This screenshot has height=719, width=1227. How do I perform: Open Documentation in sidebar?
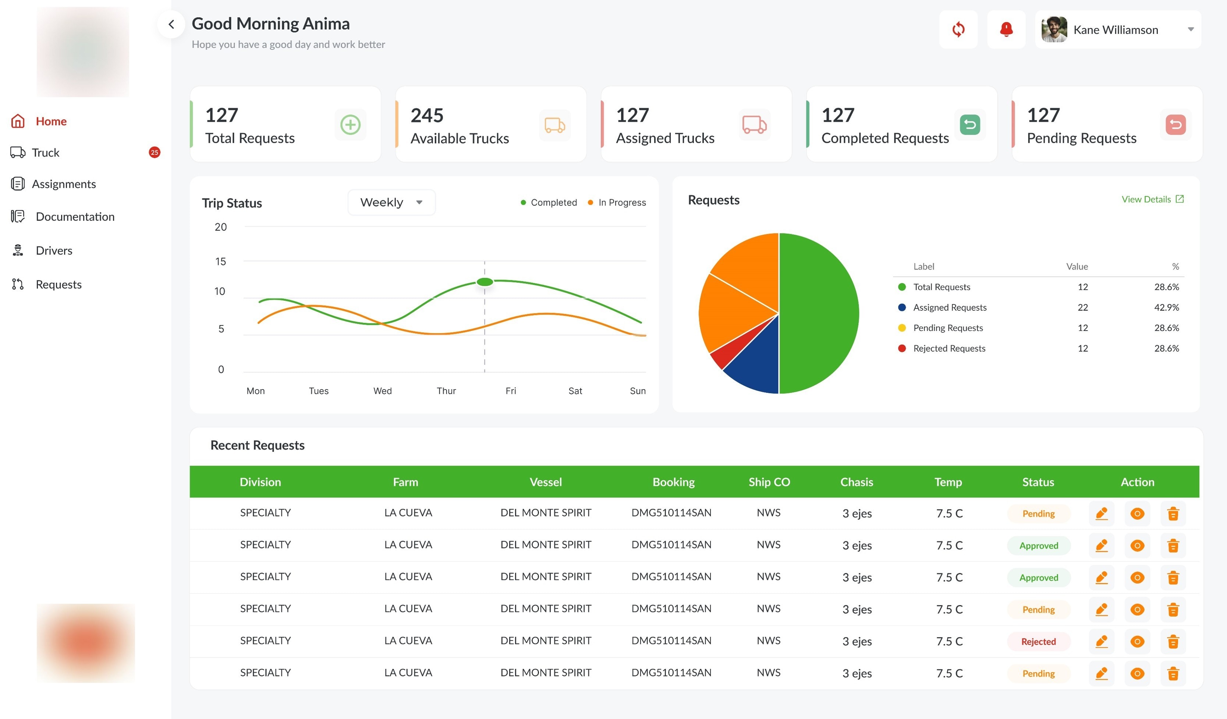click(63, 216)
